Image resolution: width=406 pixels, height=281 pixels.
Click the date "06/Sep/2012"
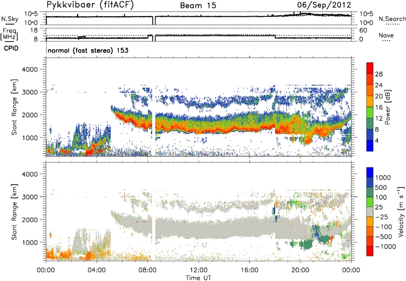pyautogui.click(x=324, y=5)
